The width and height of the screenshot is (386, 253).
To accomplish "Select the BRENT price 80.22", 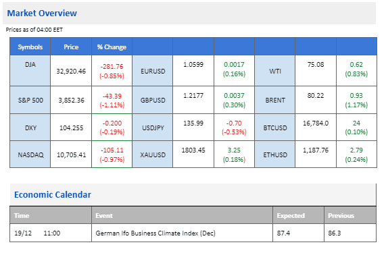I will click(316, 96).
